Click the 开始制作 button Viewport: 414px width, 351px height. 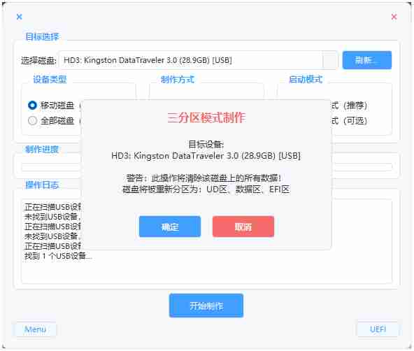tap(206, 306)
